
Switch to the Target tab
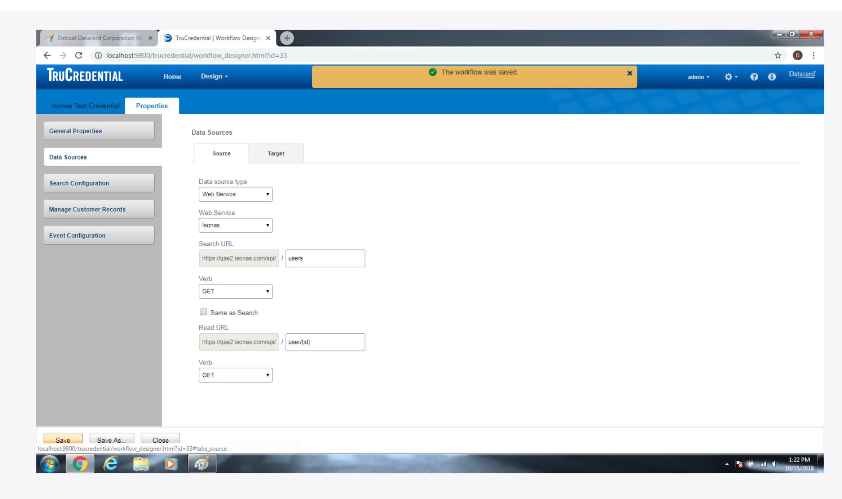click(x=276, y=153)
